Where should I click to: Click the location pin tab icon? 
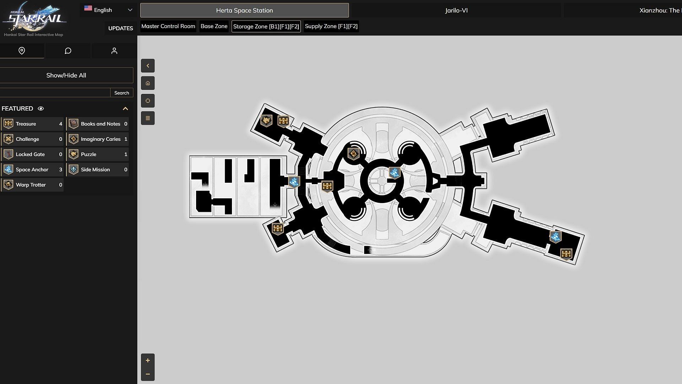pos(22,50)
